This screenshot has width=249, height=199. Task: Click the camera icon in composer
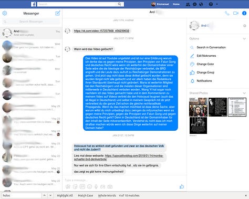(x=110, y=187)
